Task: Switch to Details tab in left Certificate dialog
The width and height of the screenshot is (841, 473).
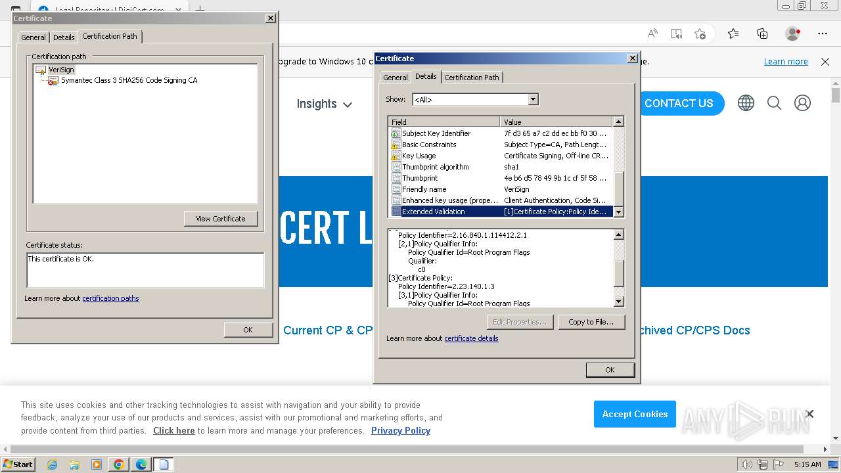Action: pyautogui.click(x=64, y=37)
